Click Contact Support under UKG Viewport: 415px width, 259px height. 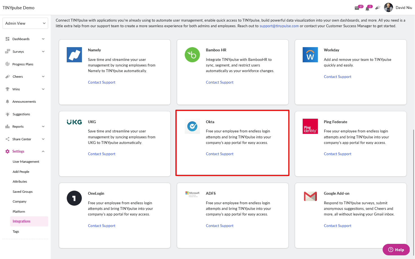coord(102,154)
